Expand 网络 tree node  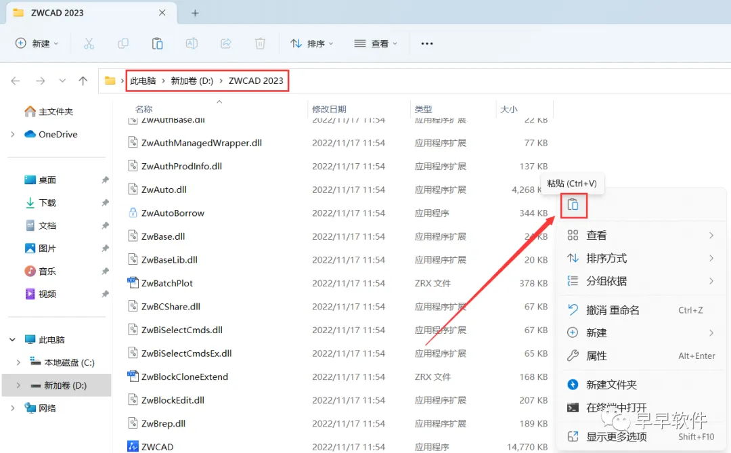tap(13, 408)
